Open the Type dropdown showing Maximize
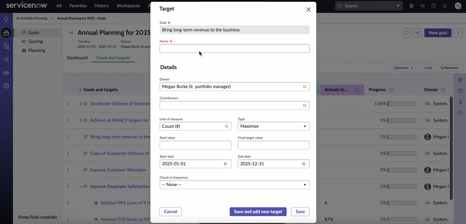 (x=273, y=126)
